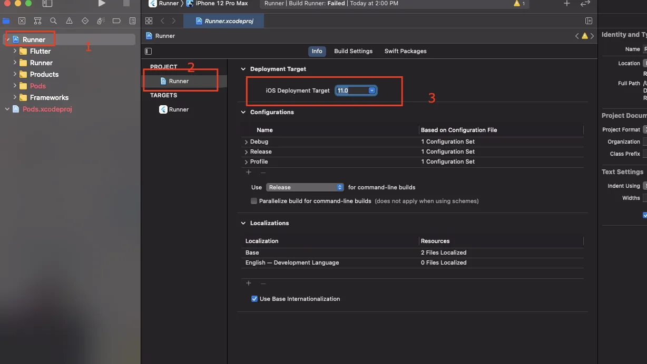Select the Base localization row
The image size is (647, 364).
[x=412, y=252]
